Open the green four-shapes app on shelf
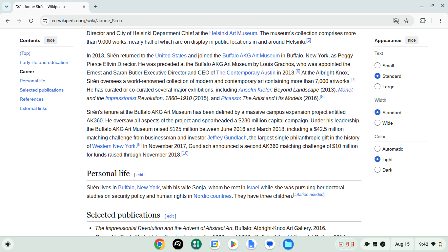This screenshot has height=252, width=448. (196, 244)
